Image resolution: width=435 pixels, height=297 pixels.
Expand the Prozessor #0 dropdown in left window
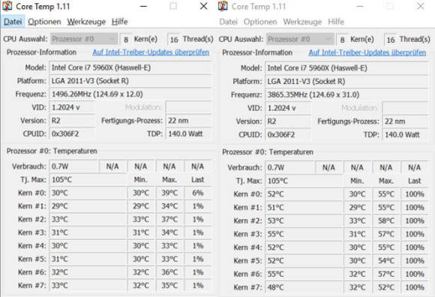pos(84,39)
